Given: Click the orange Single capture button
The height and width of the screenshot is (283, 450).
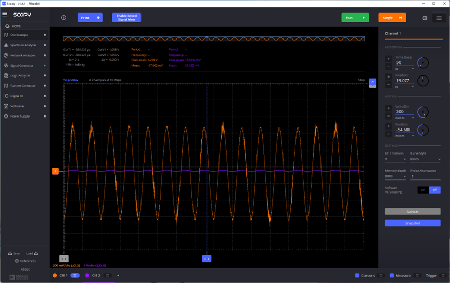Looking at the screenshot, I should pyautogui.click(x=392, y=18).
